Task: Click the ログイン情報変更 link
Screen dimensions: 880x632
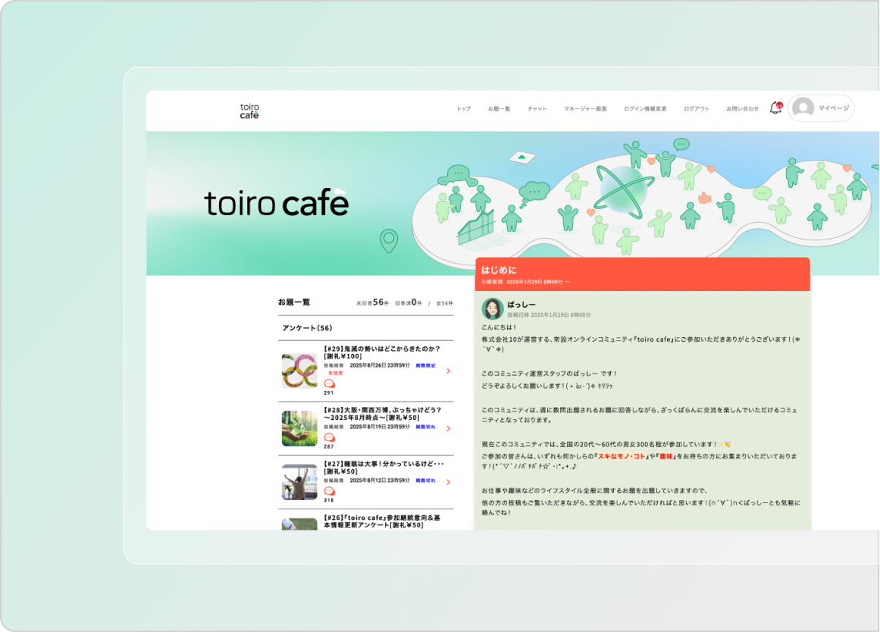Action: [x=645, y=109]
